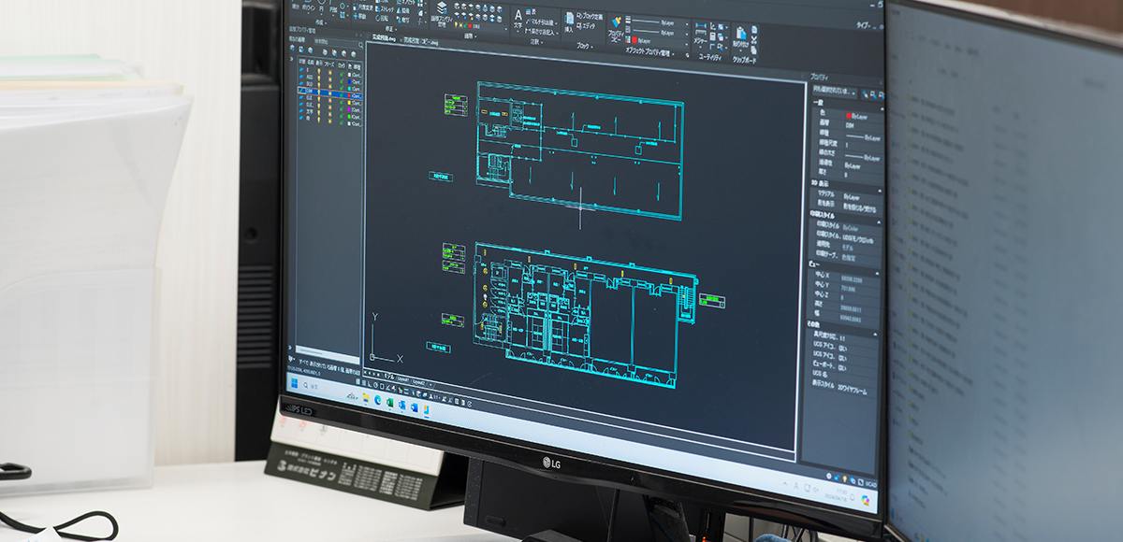Toggle visibility bulb of highlighted CDM layer
The height and width of the screenshot is (542, 1123).
coord(317,93)
